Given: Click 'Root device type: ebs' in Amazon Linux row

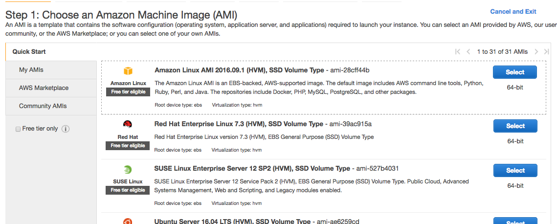Looking at the screenshot, I should click(178, 105).
